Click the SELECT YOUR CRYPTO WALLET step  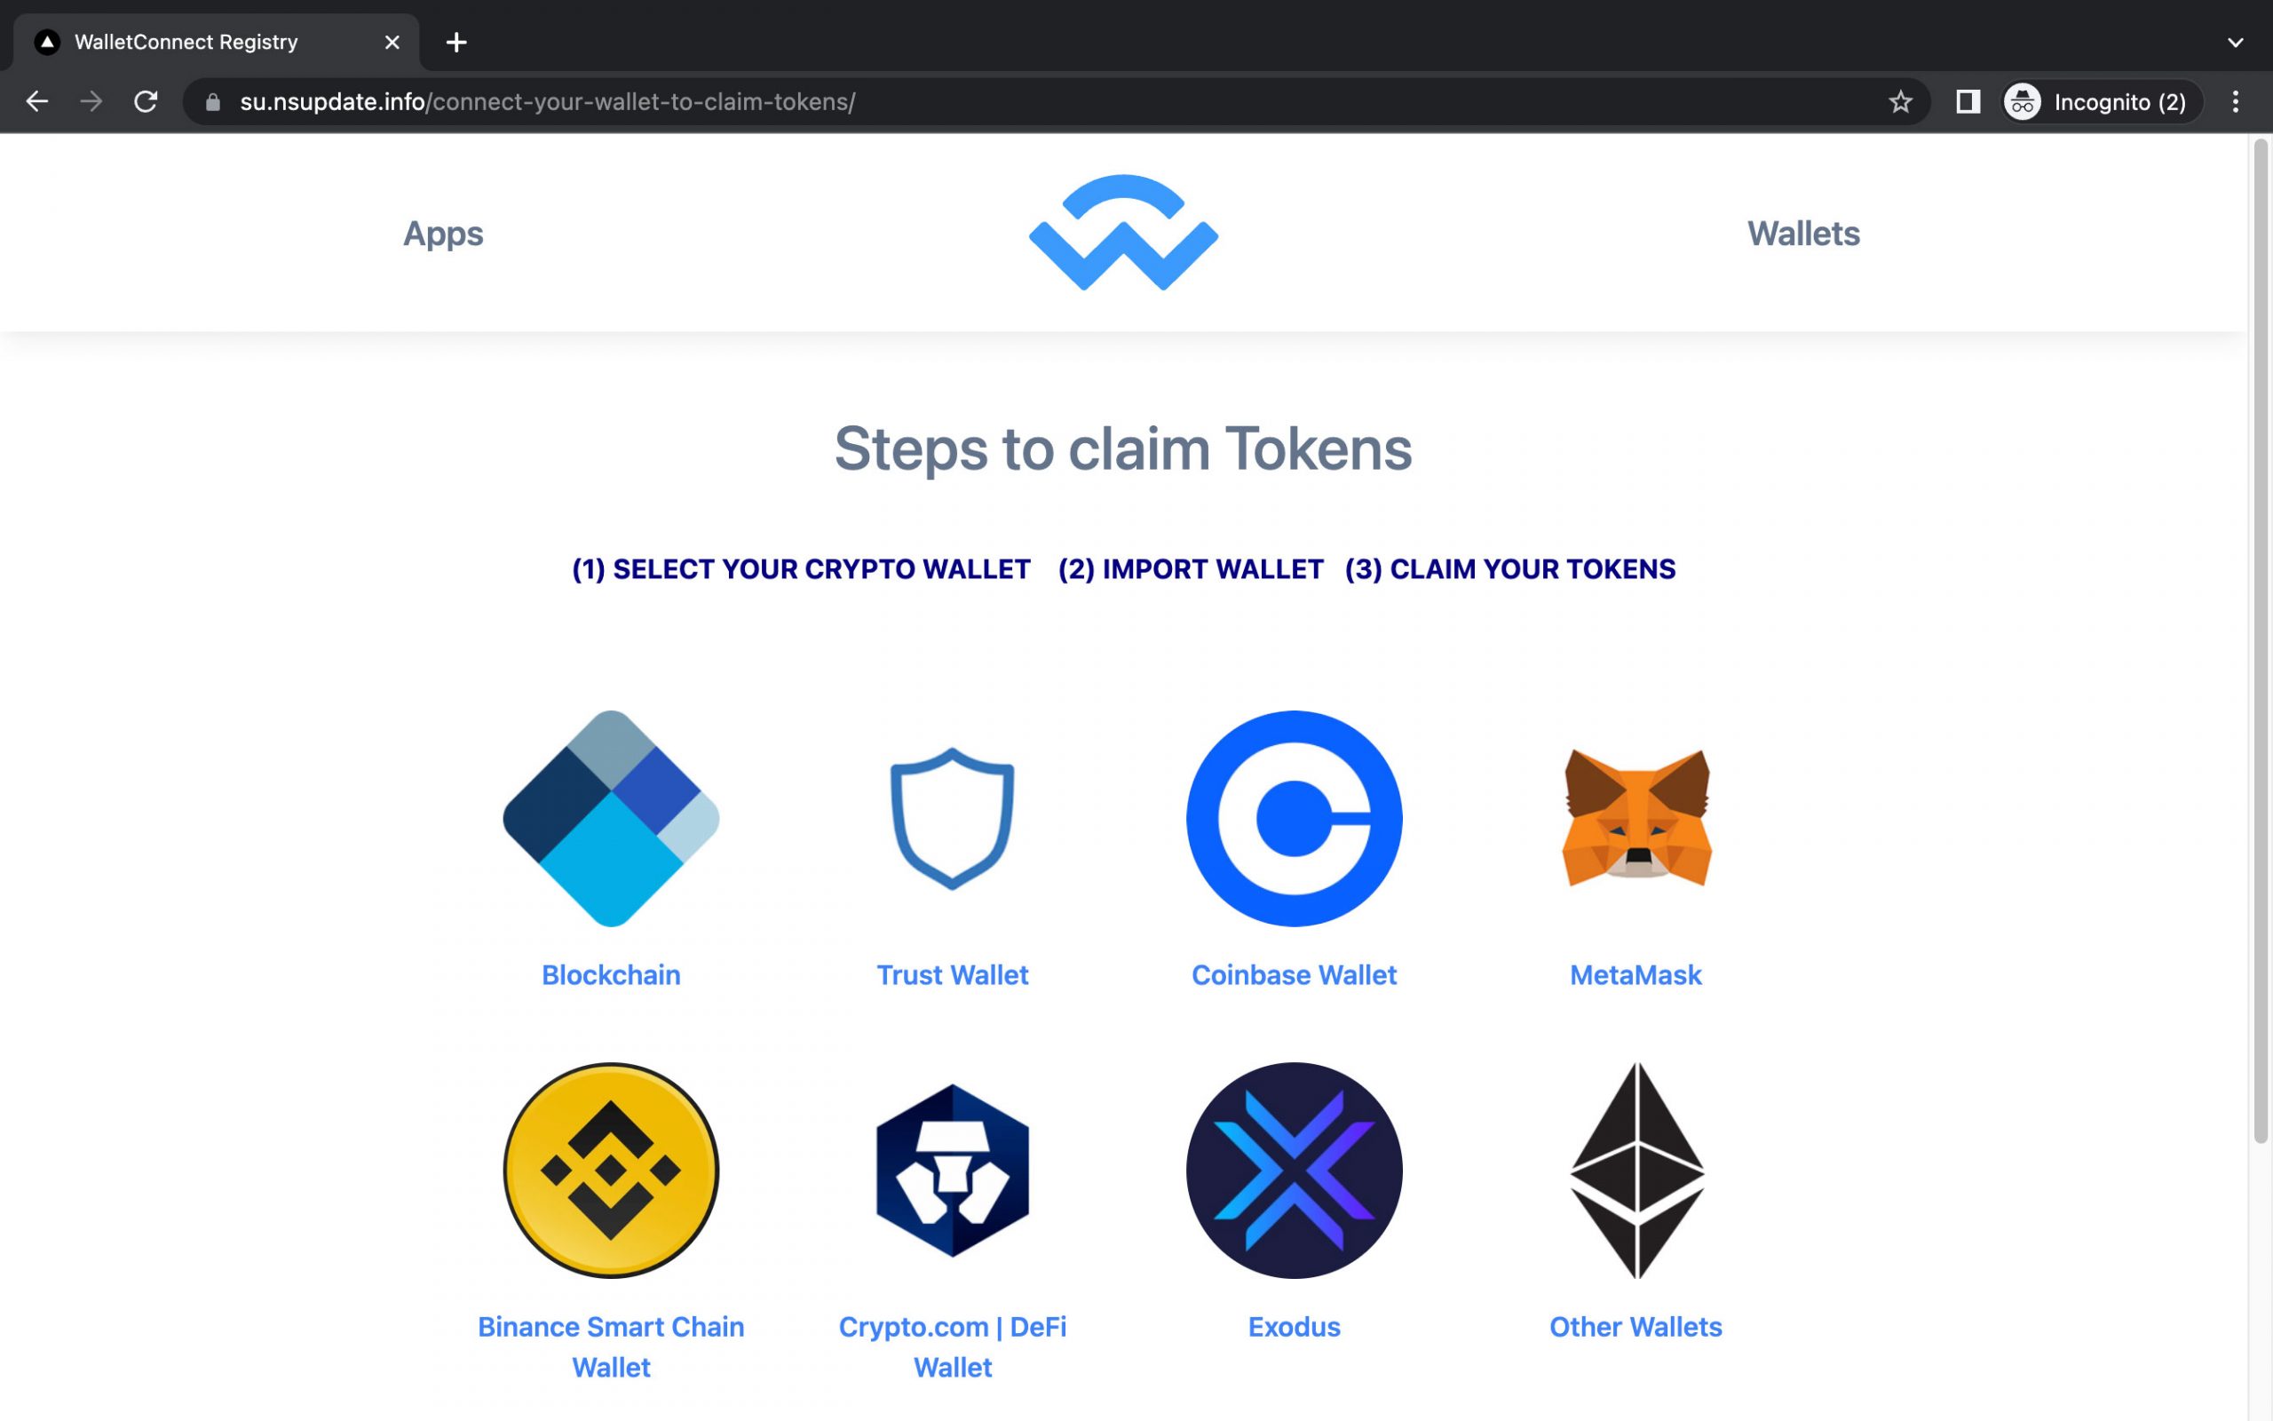point(800,568)
